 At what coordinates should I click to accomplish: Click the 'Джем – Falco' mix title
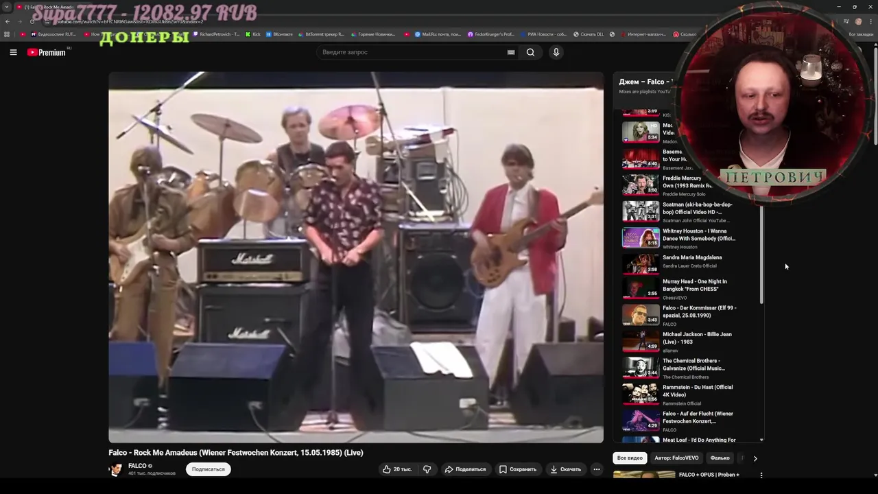pos(645,82)
